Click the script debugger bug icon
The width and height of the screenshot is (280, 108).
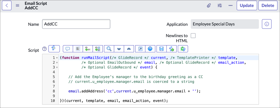pos(183,49)
